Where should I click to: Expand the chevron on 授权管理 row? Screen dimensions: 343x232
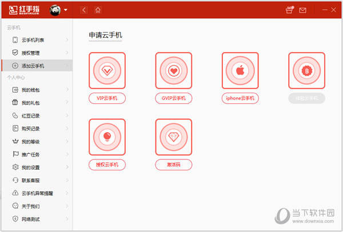tap(67, 53)
